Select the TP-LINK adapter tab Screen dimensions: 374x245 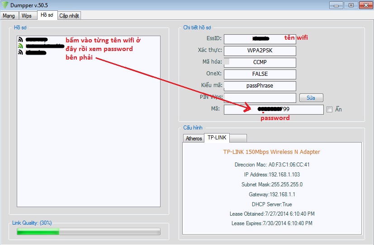tap(217, 138)
